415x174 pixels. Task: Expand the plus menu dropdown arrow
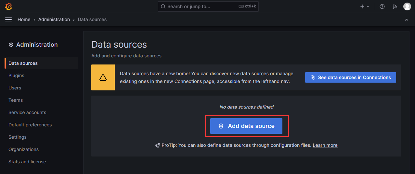coord(368,6)
